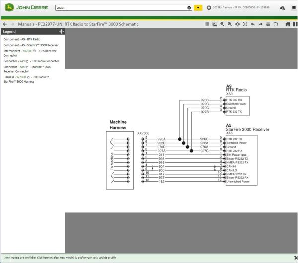Click the rotate left (undo arrow) icon
Viewport: 298px width, 263px height.
coord(253,24)
